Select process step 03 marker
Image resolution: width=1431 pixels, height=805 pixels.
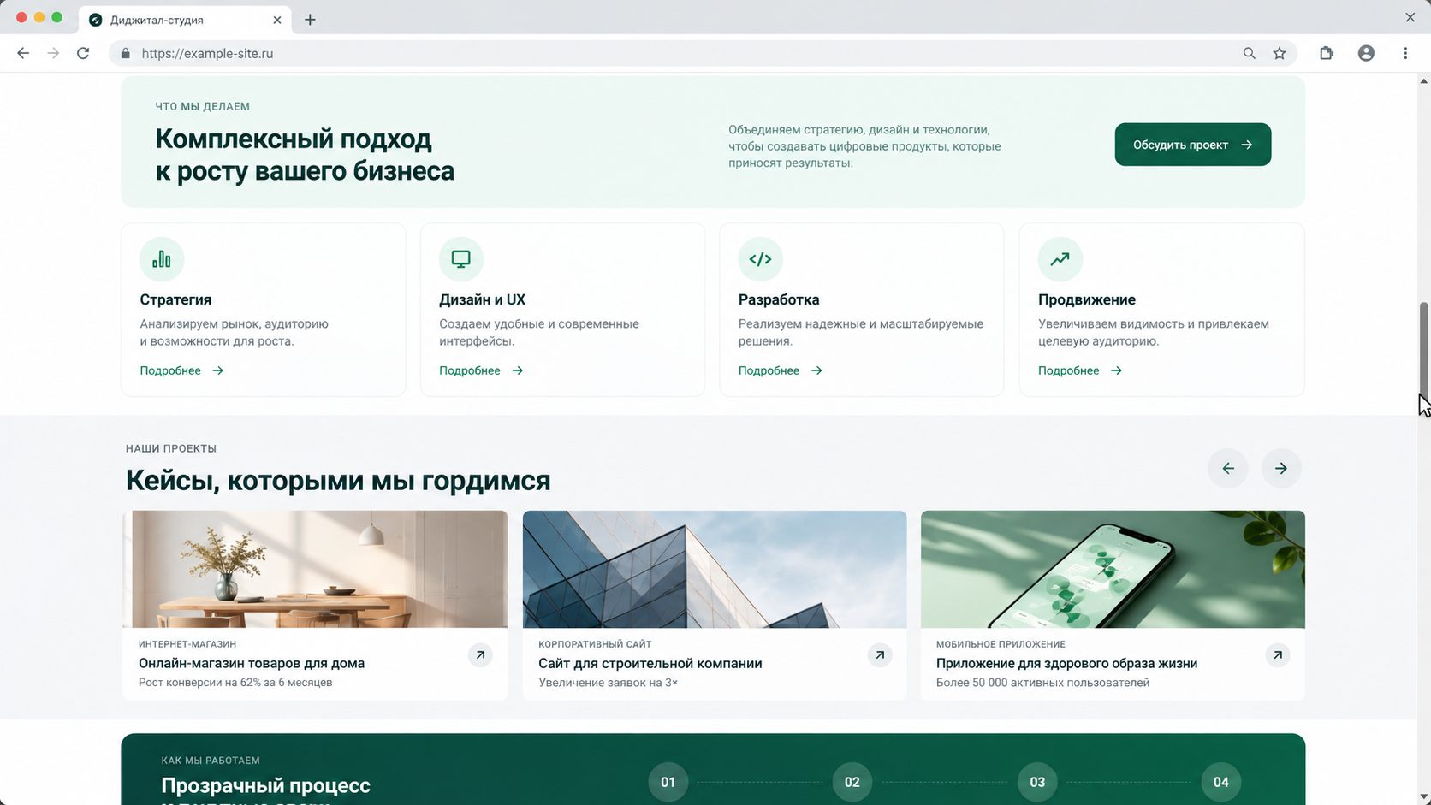(x=1037, y=782)
